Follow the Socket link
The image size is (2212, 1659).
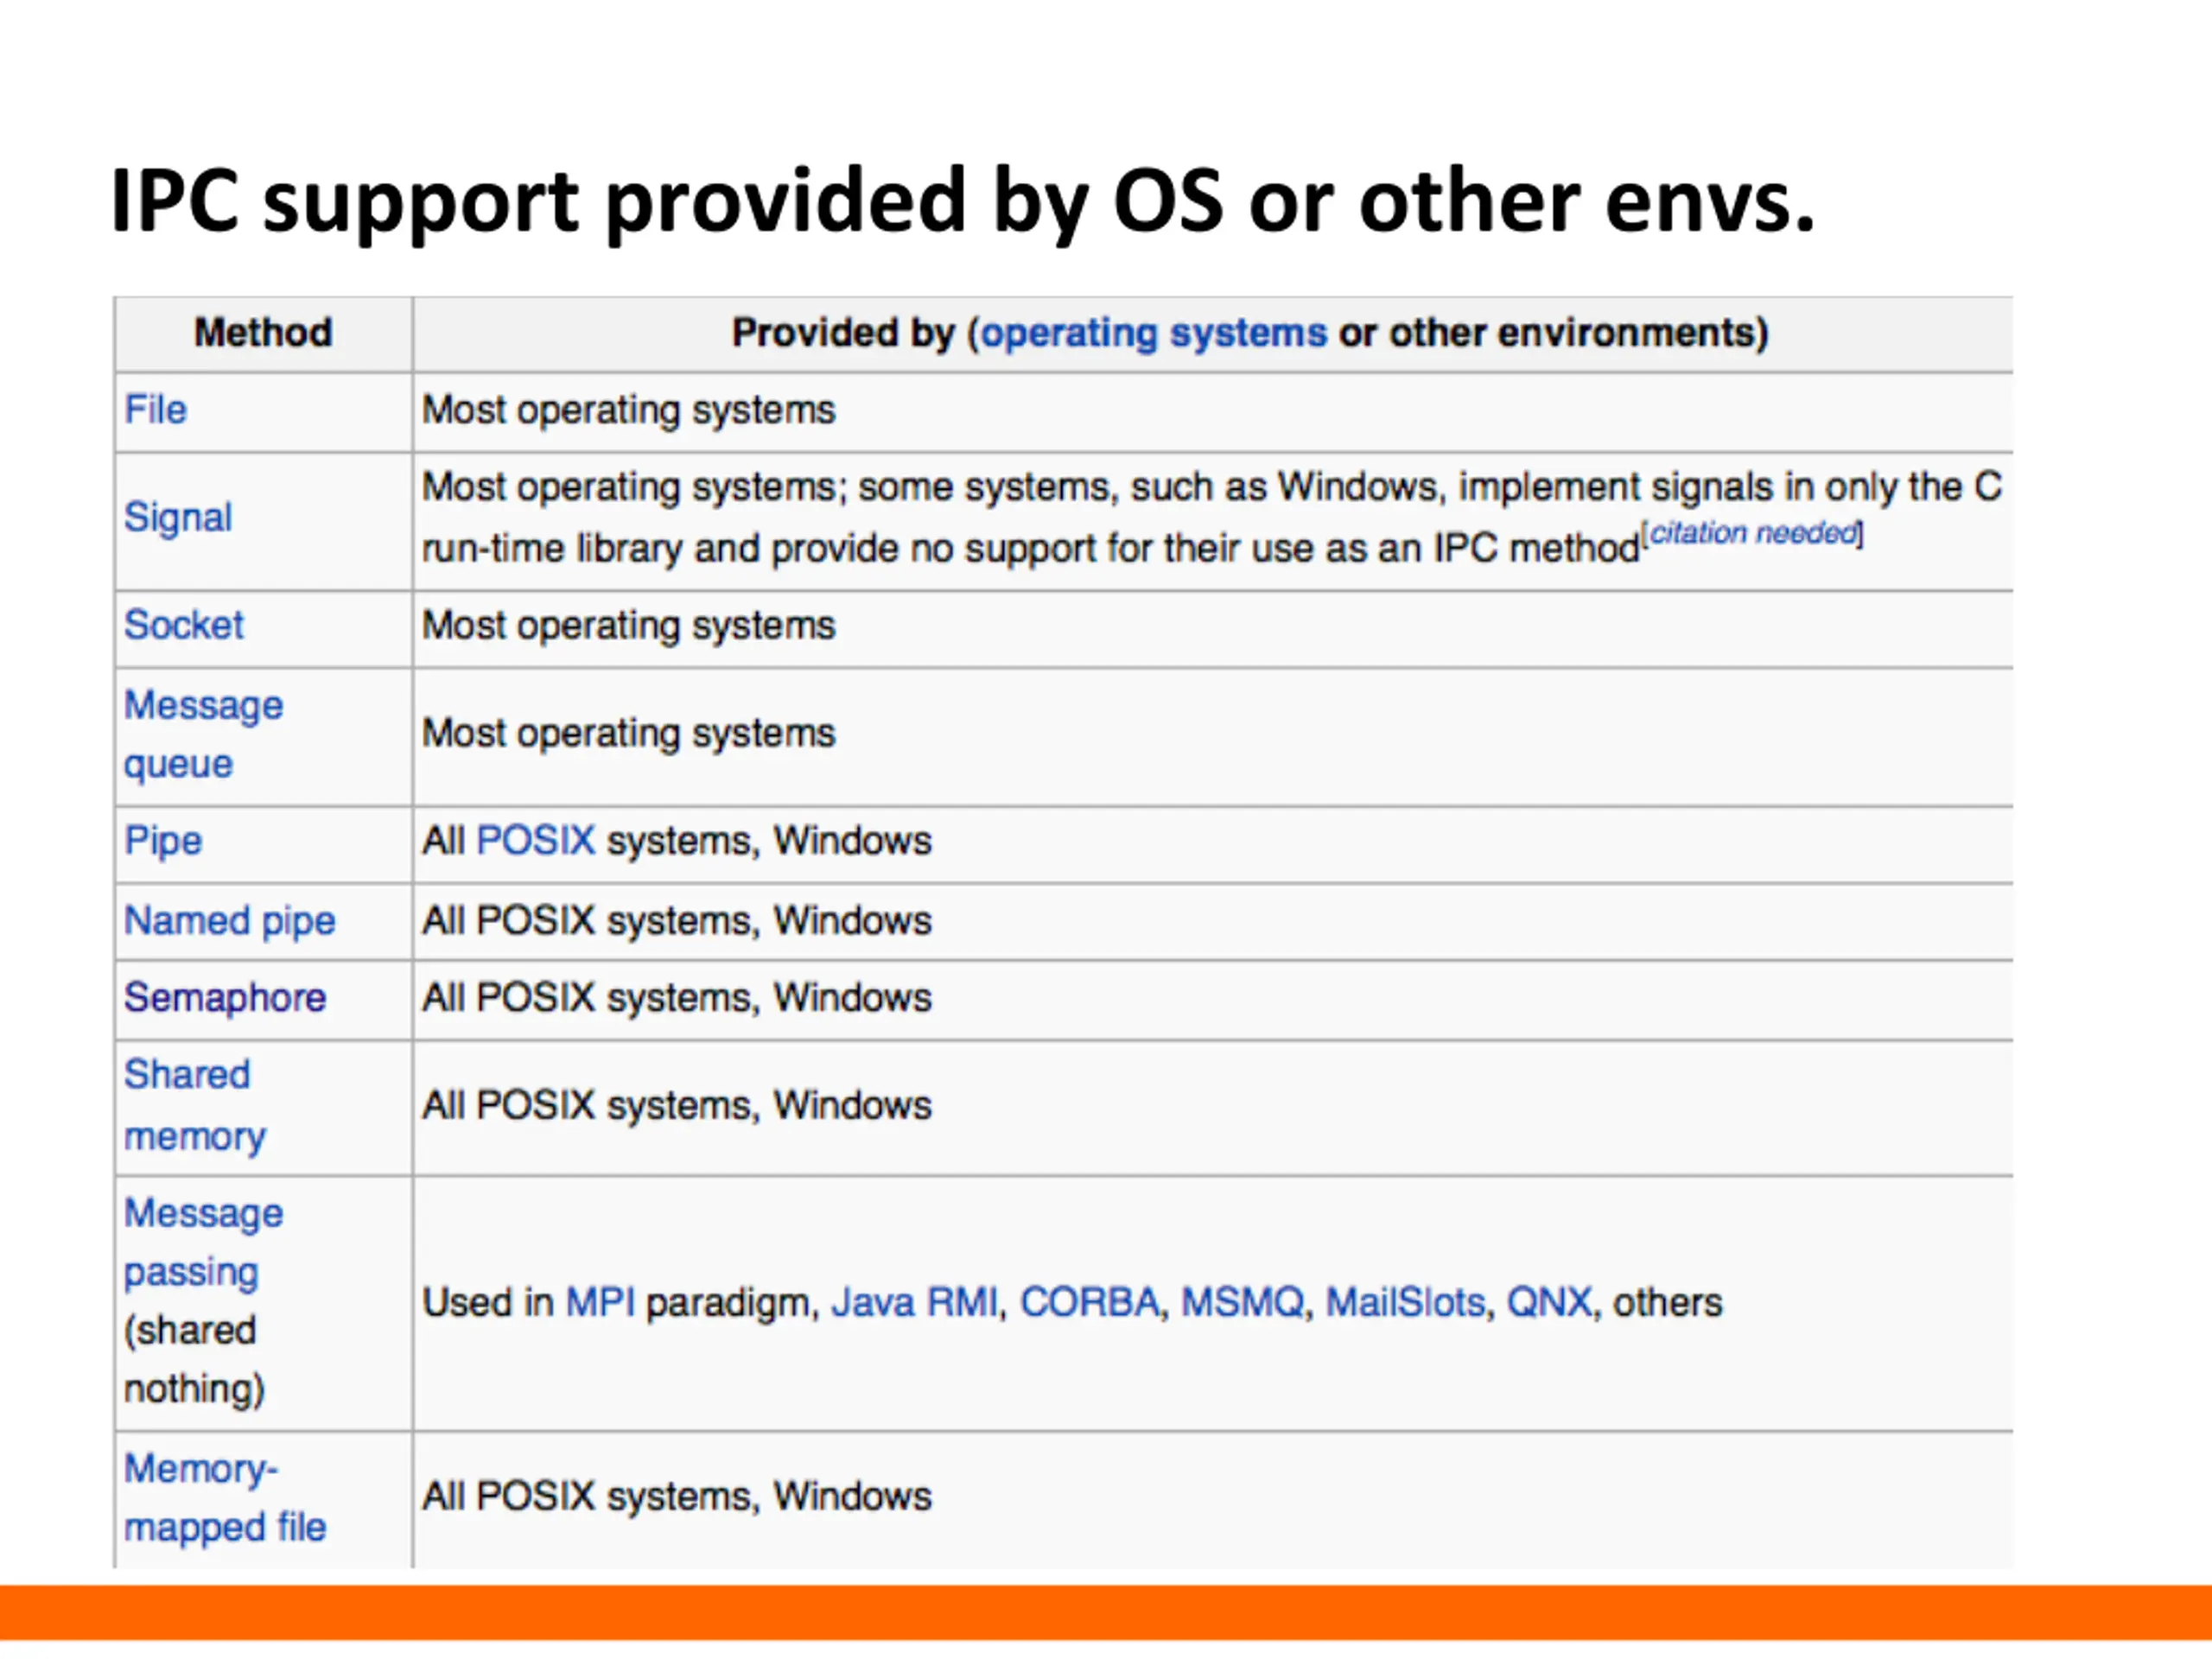[x=184, y=625]
